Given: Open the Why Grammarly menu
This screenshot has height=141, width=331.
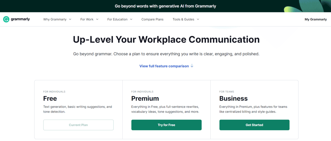Looking at the screenshot, I should (55, 19).
